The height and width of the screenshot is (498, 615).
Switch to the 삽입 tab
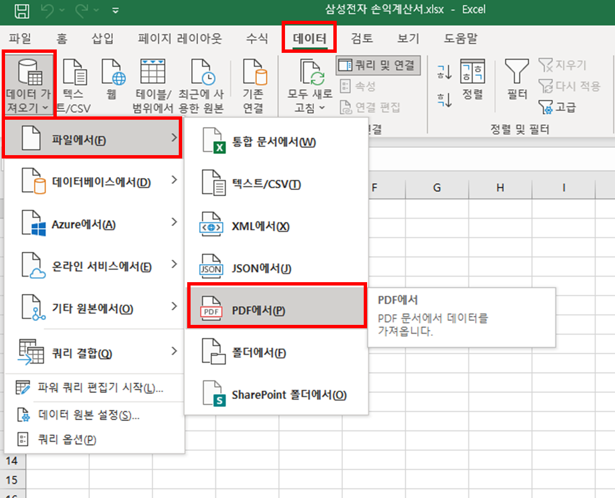click(x=102, y=38)
